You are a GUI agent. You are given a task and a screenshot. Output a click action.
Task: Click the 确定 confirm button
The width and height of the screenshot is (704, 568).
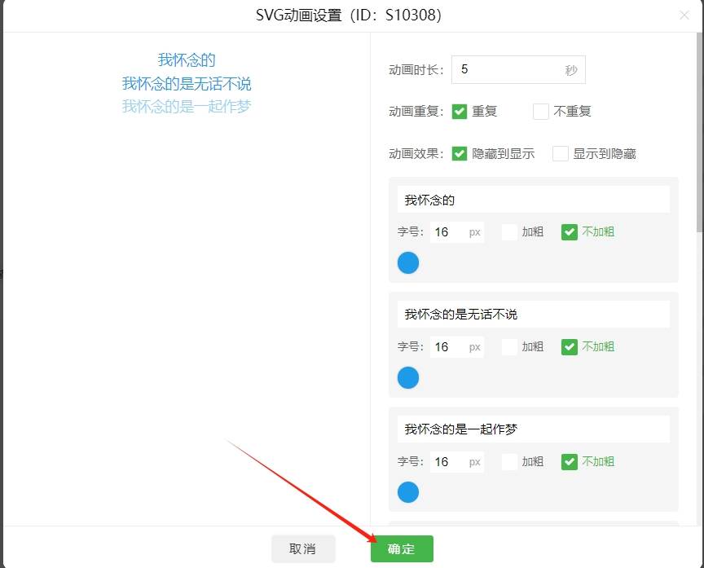(x=402, y=548)
